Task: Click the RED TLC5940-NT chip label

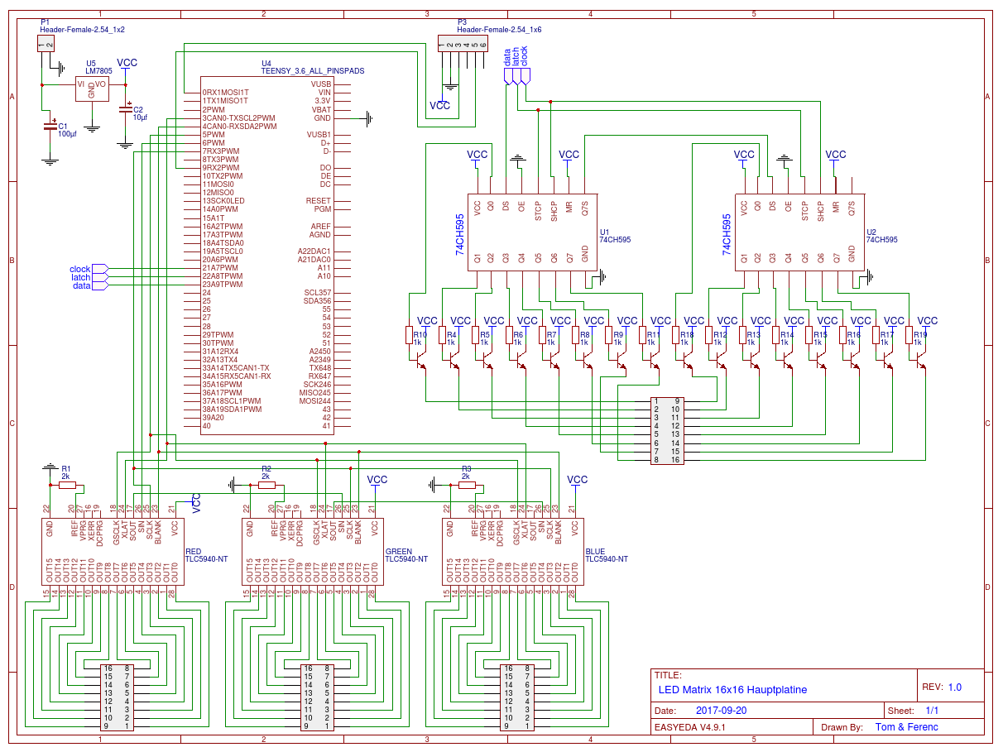Action: coord(206,555)
